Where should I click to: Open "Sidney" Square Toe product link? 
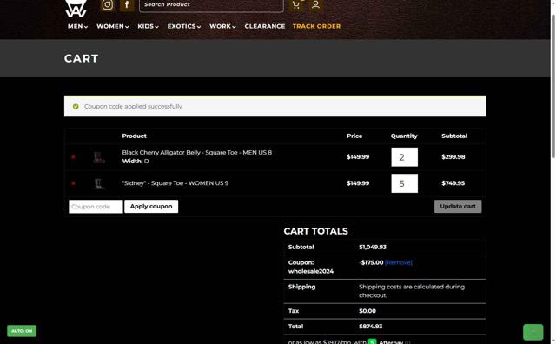coord(175,183)
